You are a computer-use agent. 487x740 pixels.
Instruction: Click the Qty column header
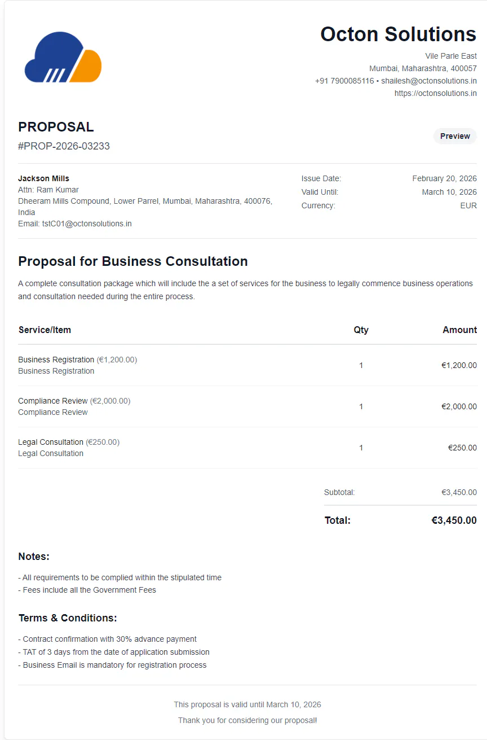pyautogui.click(x=361, y=330)
